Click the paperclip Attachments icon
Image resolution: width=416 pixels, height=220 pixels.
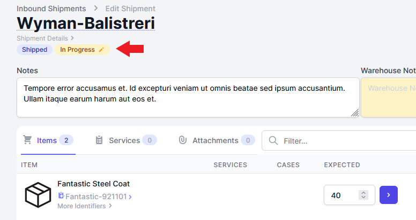pos(182,140)
